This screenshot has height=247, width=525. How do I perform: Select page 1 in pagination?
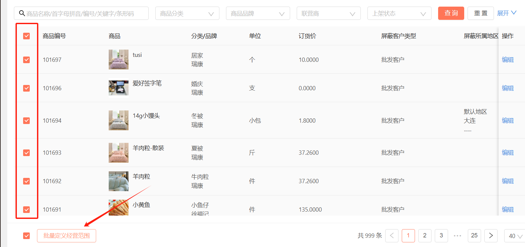(x=408, y=235)
